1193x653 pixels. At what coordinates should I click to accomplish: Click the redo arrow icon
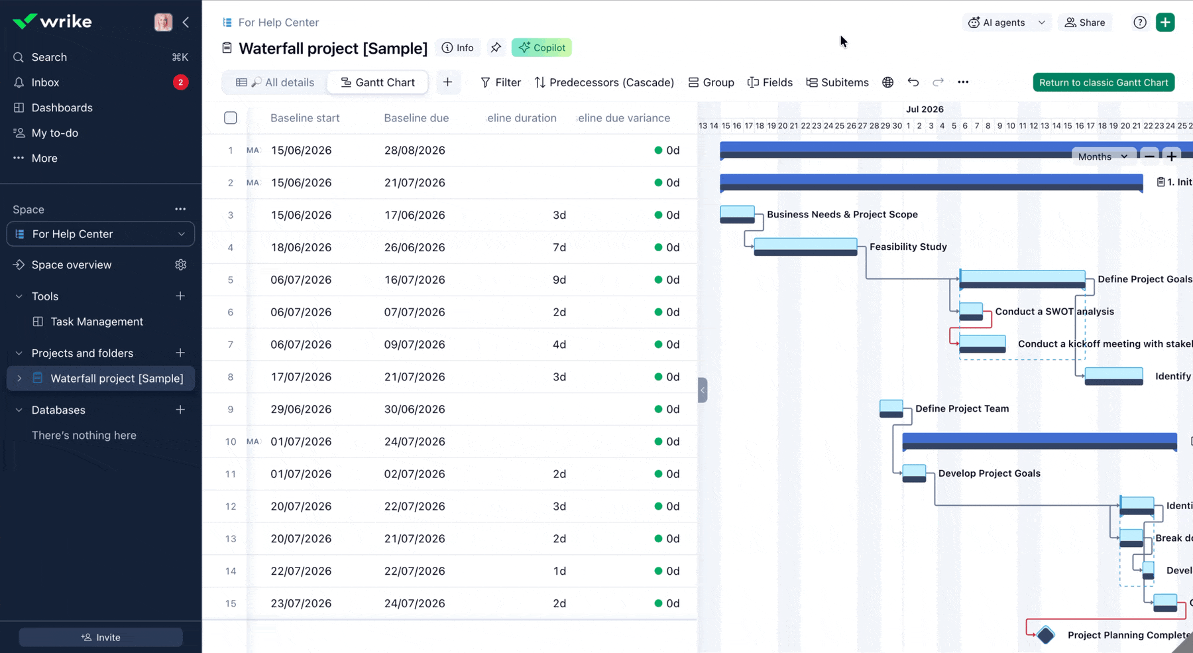(938, 82)
